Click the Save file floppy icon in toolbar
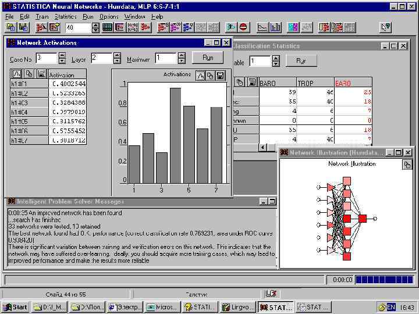Viewport: 419px width, 314px height. click(23, 27)
